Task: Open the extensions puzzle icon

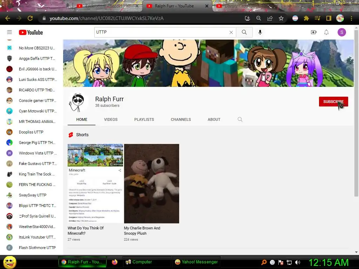Action: pos(306,18)
